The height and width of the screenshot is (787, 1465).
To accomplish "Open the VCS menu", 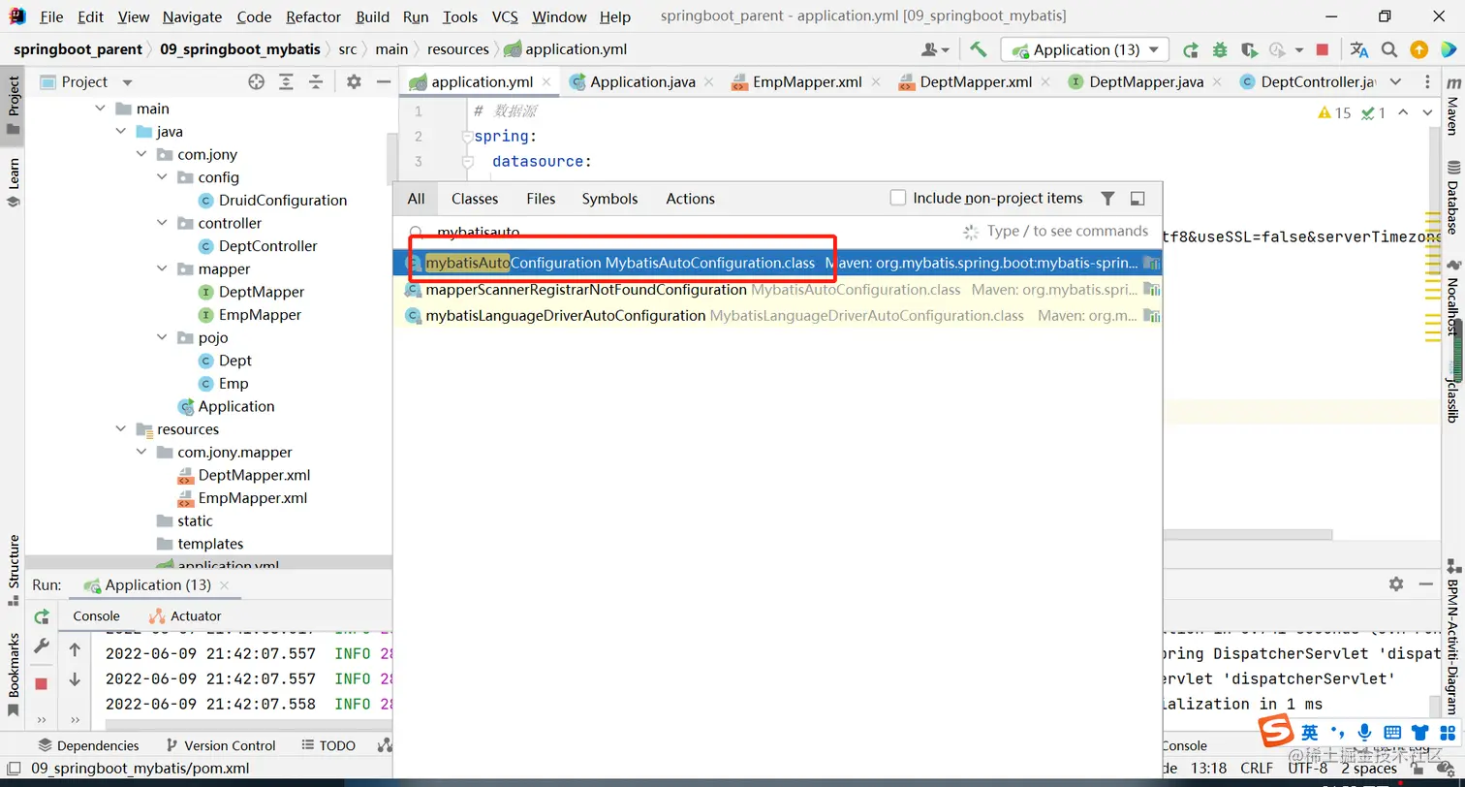I will point(505,16).
